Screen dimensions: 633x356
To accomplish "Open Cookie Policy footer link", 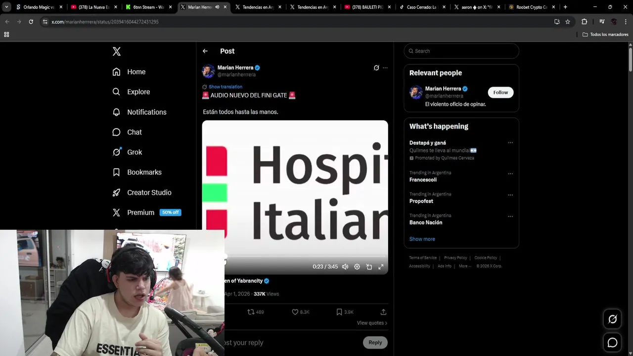I will (486, 258).
